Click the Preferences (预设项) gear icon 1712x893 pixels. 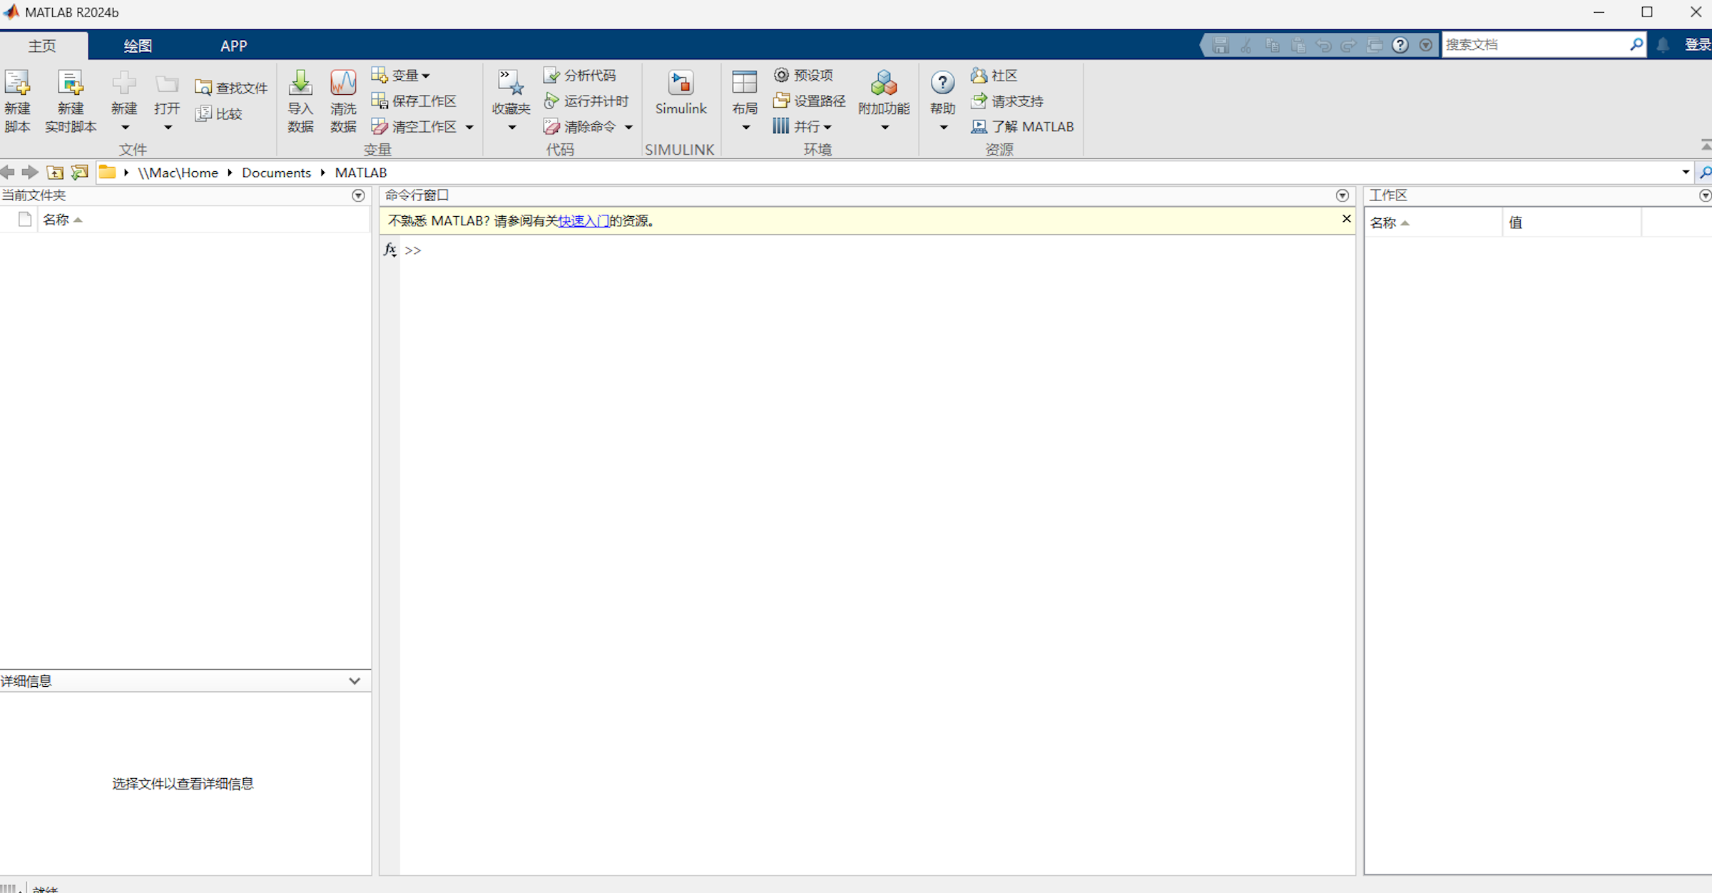tap(782, 75)
